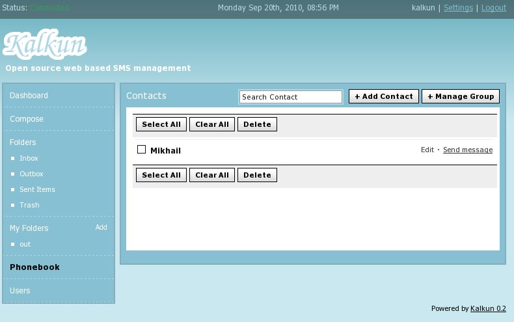Focus the Search Contact field
This screenshot has height=322, width=514.
tap(291, 97)
